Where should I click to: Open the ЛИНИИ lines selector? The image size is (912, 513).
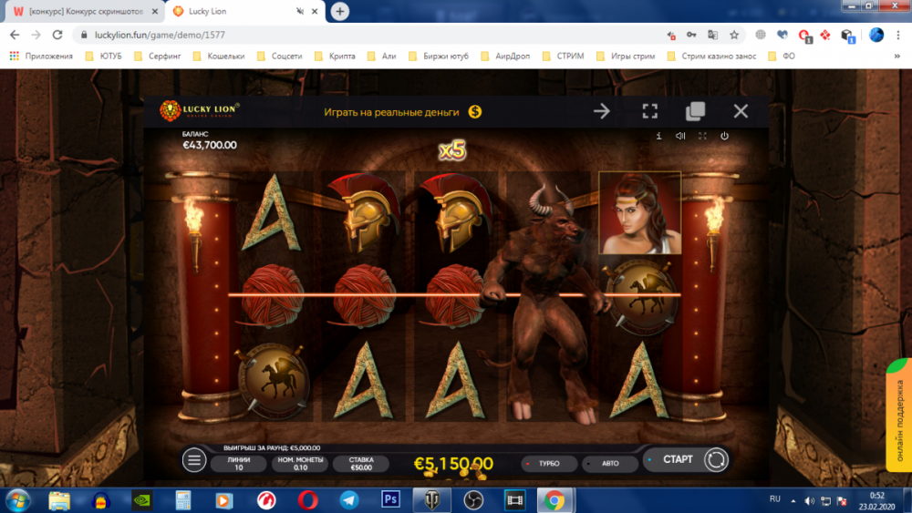238,464
